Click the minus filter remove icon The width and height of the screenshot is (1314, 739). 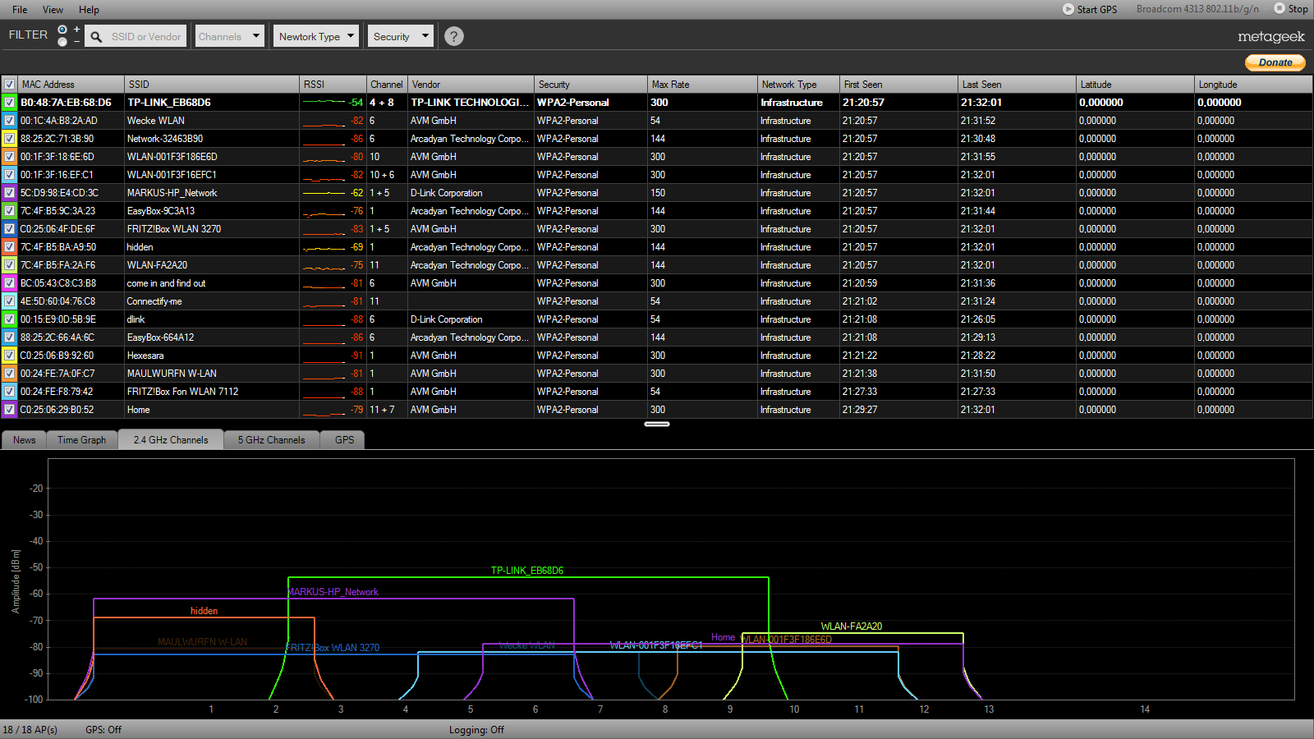pos(77,42)
